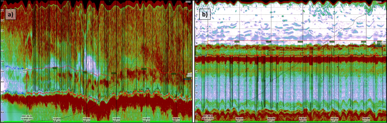The width and height of the screenshot is (387, 123).
Task: Select the 16:33:19 time marker
Action: (303, 118)
